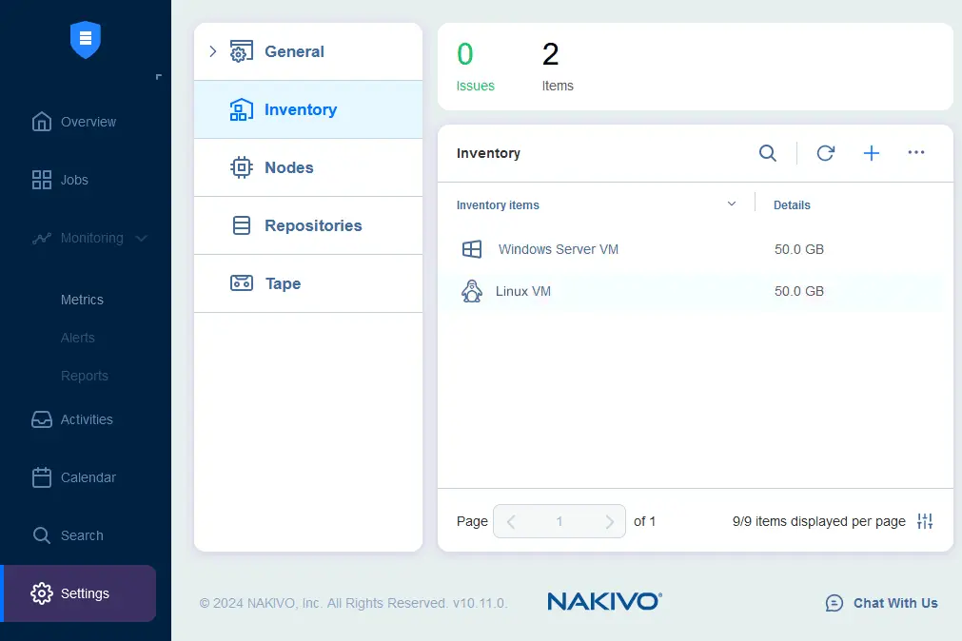Select the Inventory settings tab
The height and width of the screenshot is (641, 962).
coord(308,109)
